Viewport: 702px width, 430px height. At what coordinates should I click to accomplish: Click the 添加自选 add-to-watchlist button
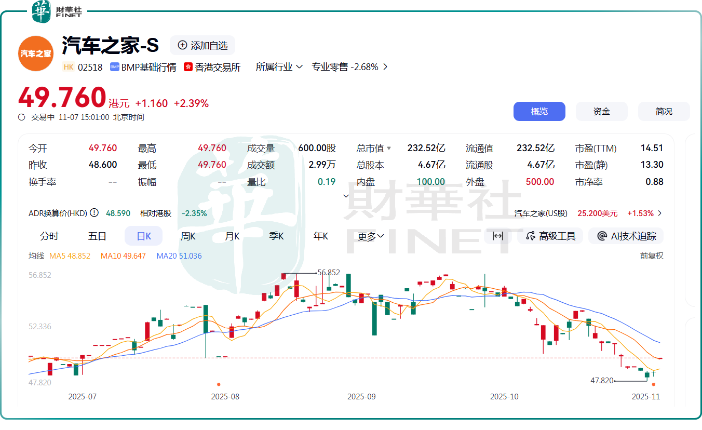[203, 45]
